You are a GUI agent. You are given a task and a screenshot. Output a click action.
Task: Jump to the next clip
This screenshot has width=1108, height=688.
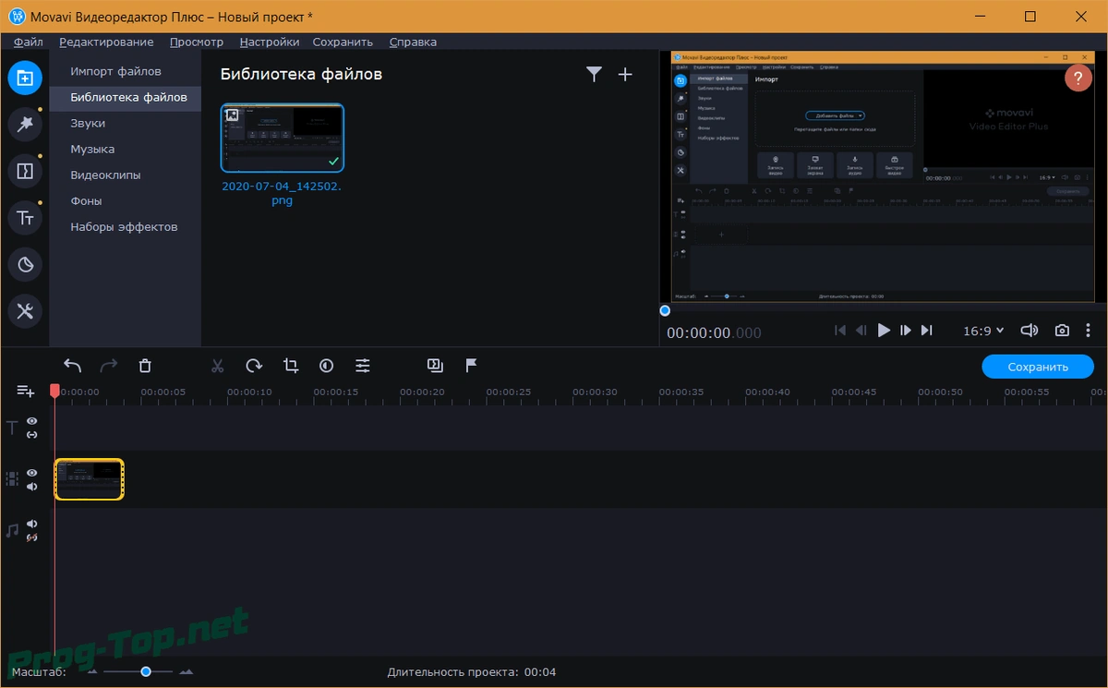click(x=927, y=331)
